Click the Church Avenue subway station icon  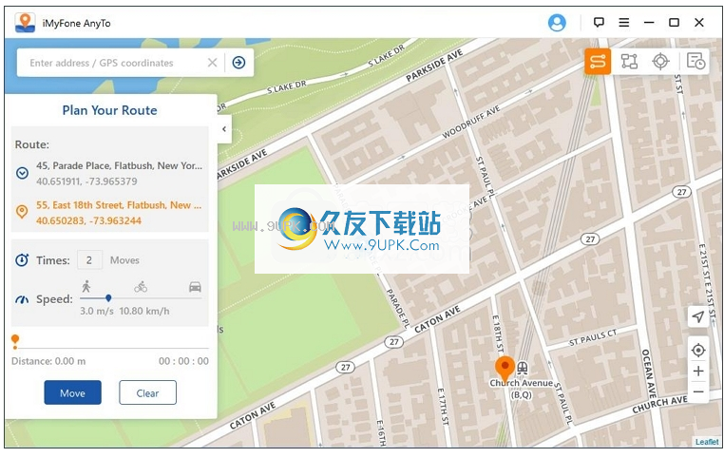coord(523,368)
